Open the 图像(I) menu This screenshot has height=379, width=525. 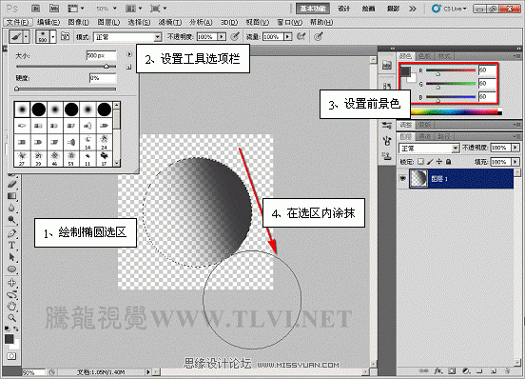click(78, 23)
